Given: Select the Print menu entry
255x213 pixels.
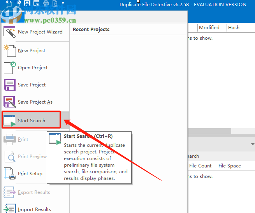Looking at the screenshot, I should coord(25,139).
